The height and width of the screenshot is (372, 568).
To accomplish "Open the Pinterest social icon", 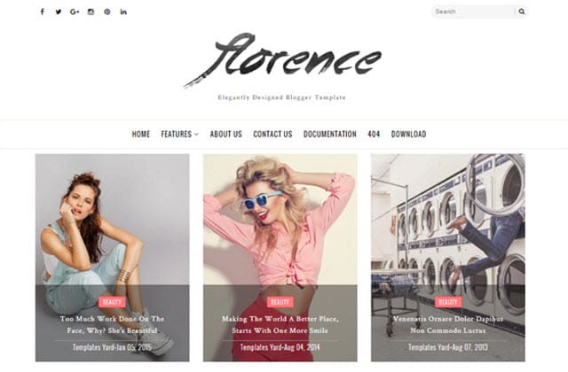I will [x=107, y=12].
